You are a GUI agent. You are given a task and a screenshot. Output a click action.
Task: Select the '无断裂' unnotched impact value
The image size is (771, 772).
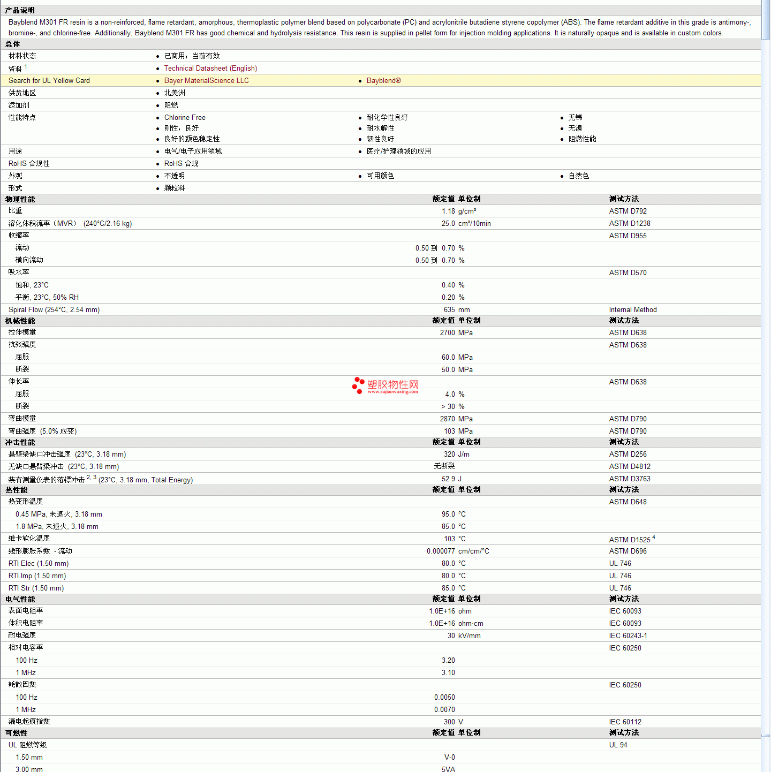(444, 467)
